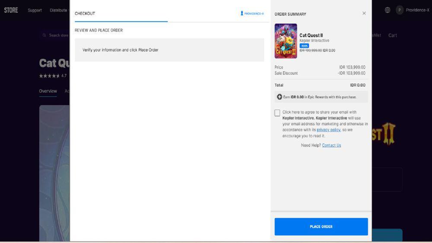The width and height of the screenshot is (432, 243).
Task: Open the Distribute menu in store header
Action: (58, 10)
